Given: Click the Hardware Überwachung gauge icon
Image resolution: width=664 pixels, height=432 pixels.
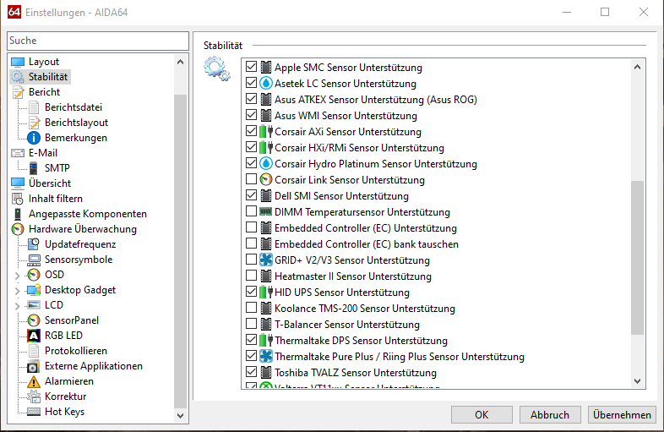Looking at the screenshot, I should pos(18,229).
